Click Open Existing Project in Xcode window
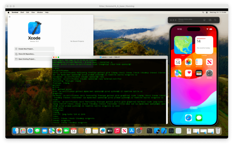 point(34,59)
